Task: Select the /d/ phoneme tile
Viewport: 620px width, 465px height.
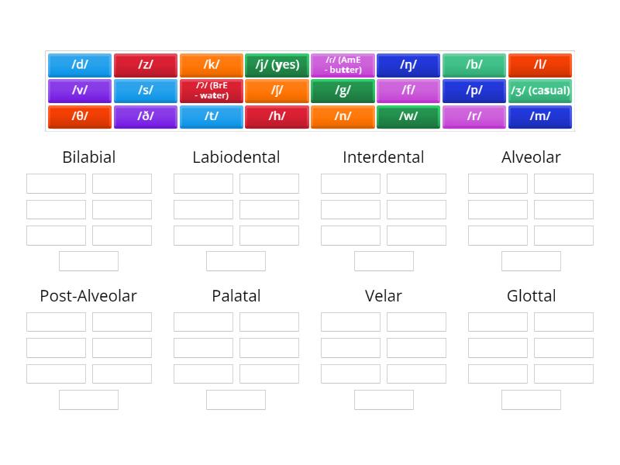Action: pos(78,65)
